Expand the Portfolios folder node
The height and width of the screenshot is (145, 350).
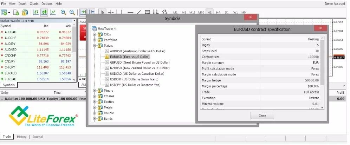coord(95,40)
